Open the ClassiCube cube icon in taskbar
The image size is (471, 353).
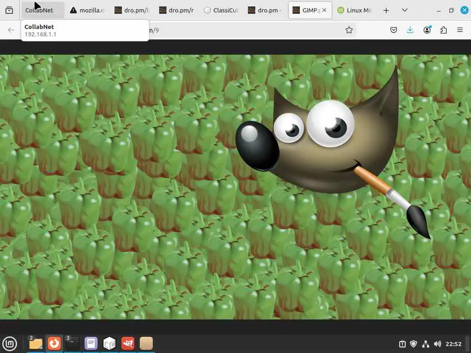109,344
